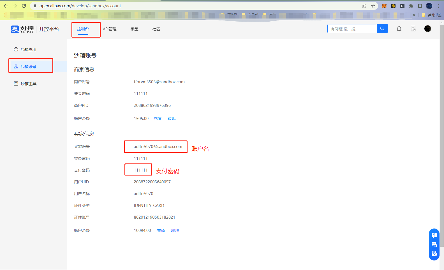
Task: Open 其他书签 bookmarks folder
Action: pyautogui.click(x=432, y=15)
